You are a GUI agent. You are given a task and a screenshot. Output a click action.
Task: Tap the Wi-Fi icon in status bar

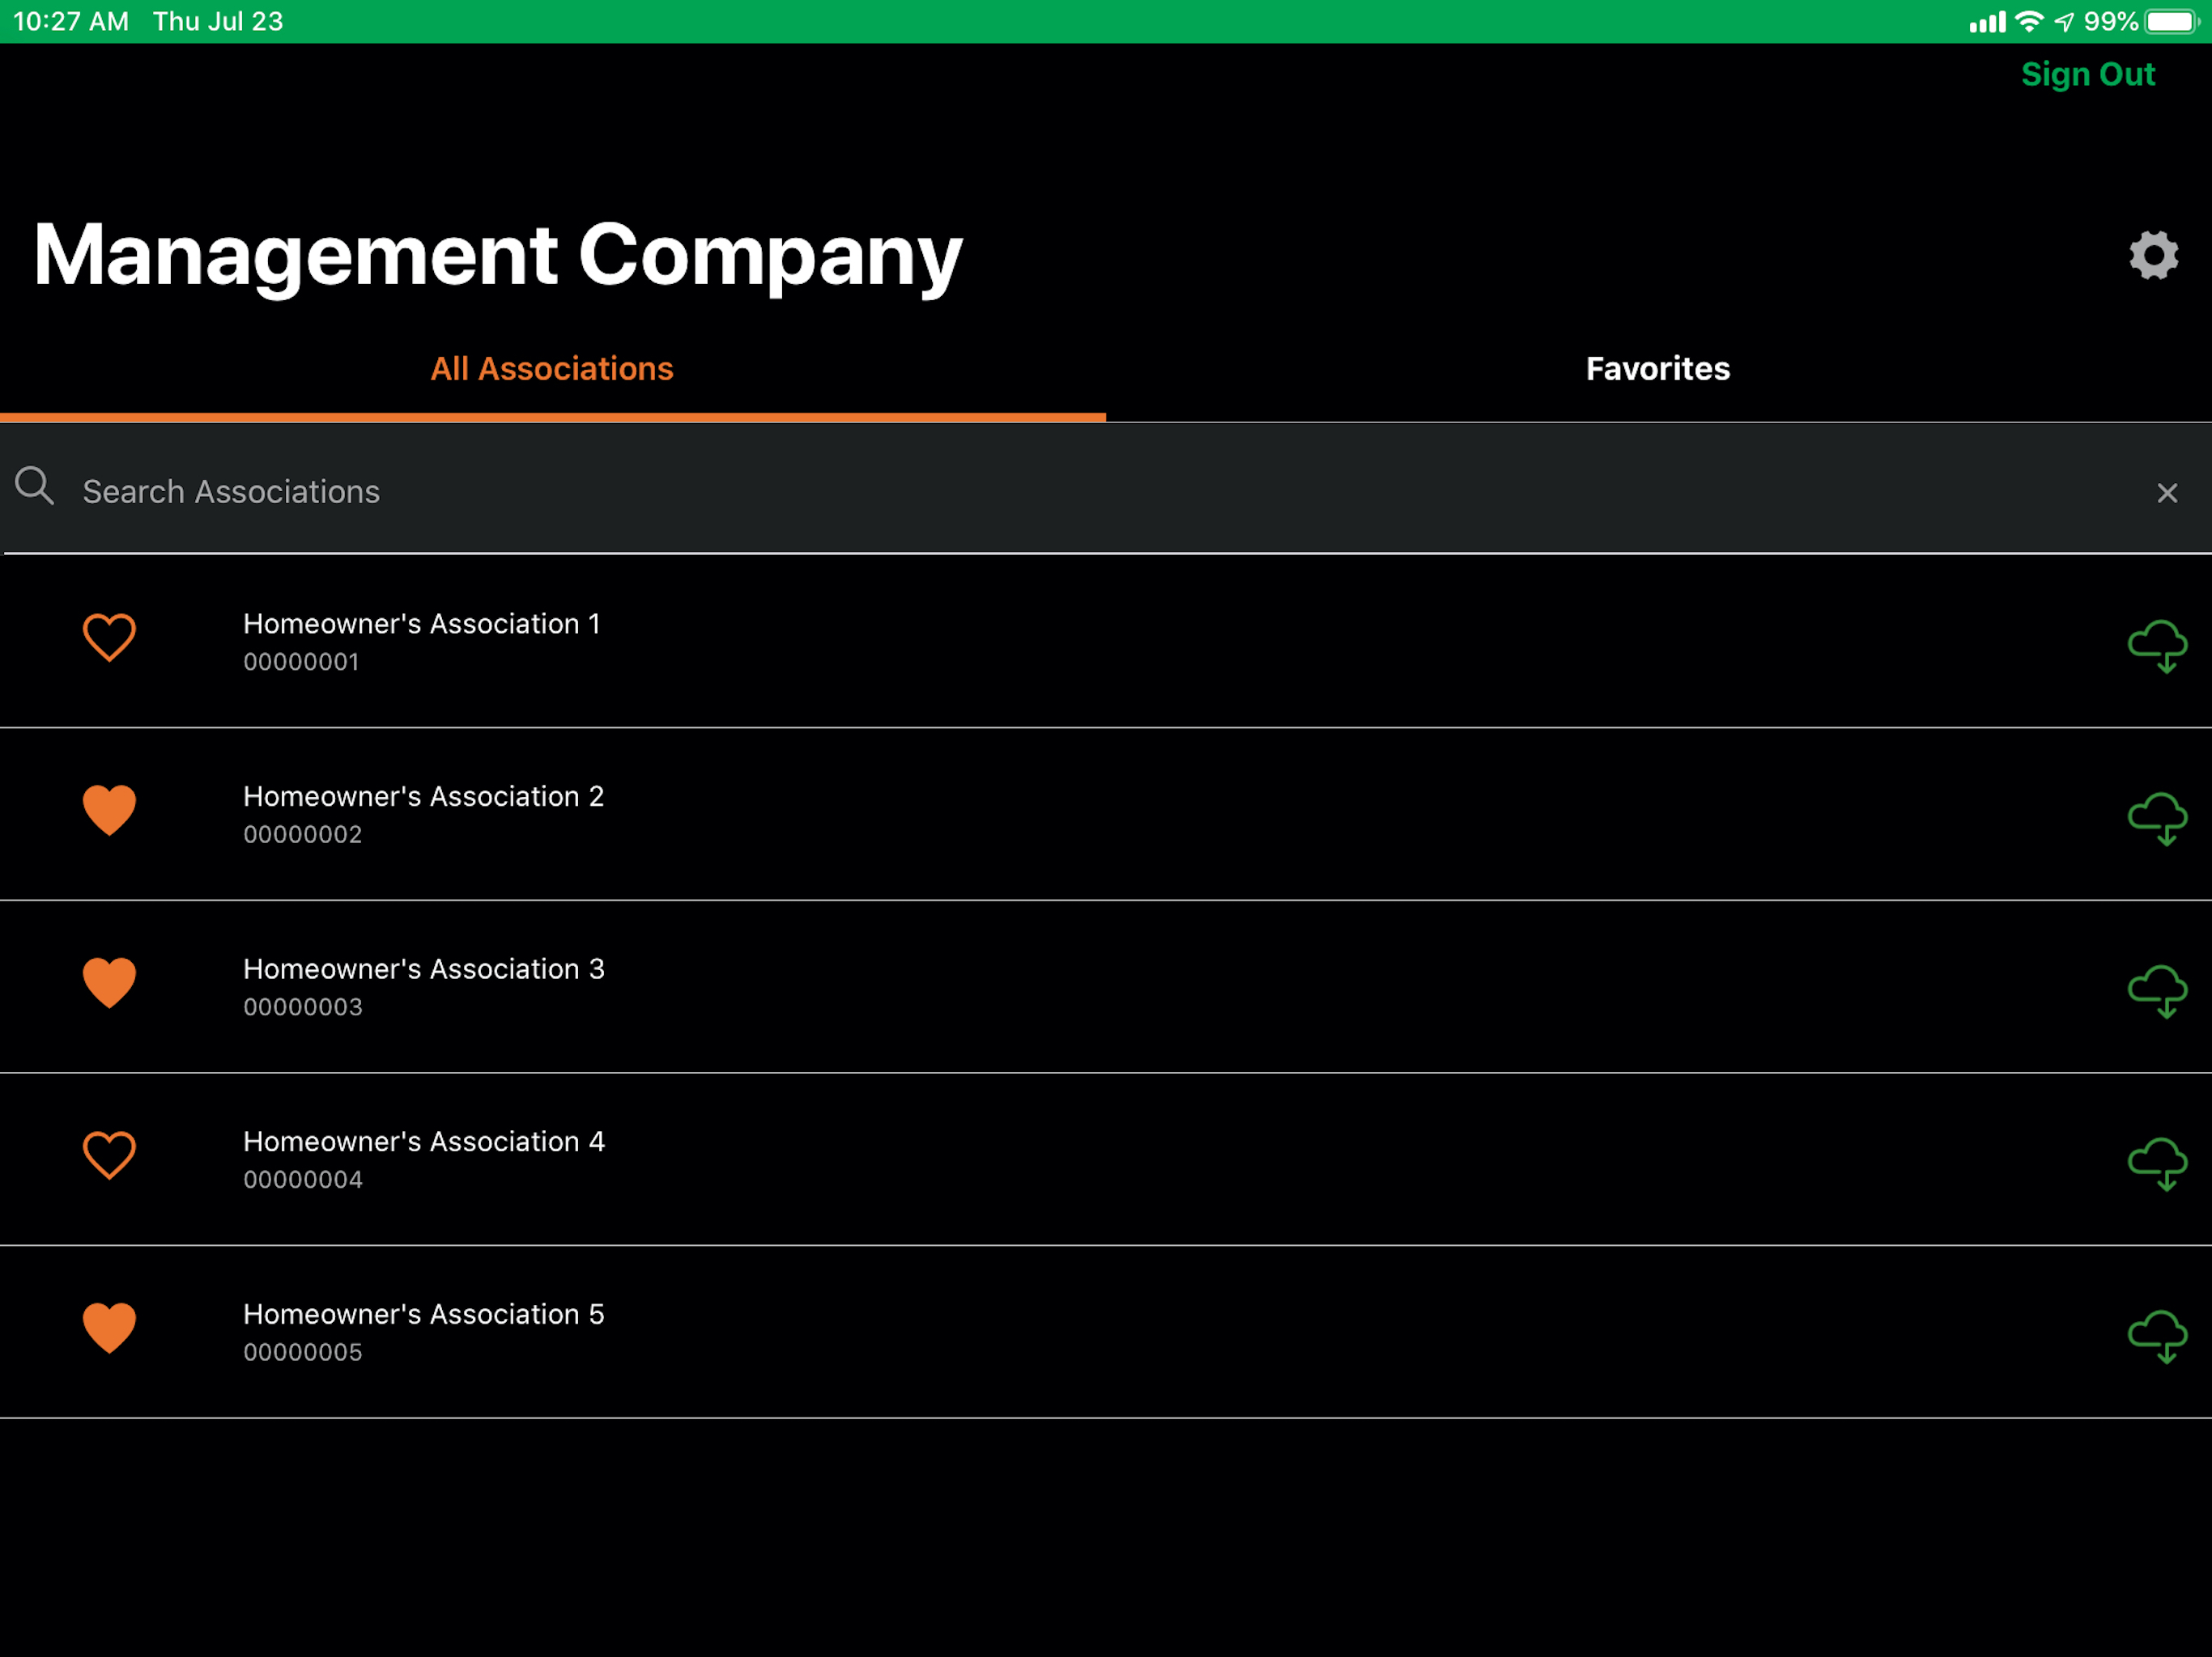click(x=2029, y=21)
